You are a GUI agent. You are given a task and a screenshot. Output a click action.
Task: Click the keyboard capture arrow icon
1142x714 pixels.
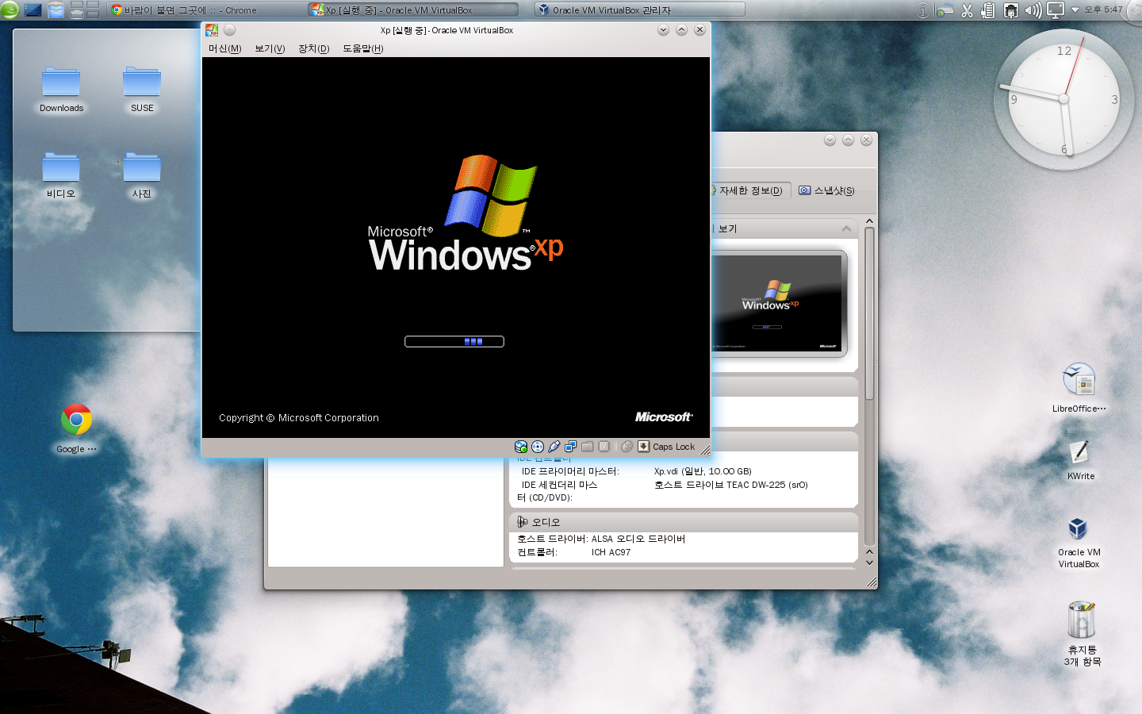point(643,447)
